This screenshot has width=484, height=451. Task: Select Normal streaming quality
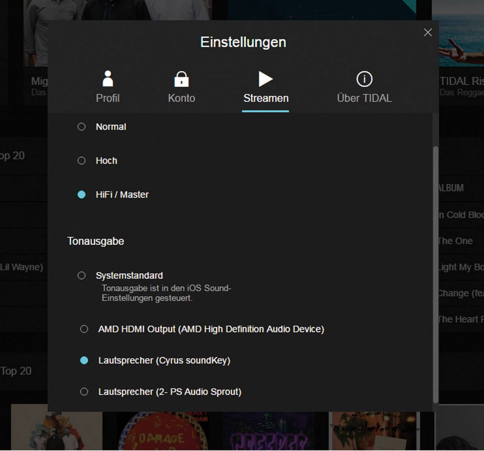coord(82,127)
